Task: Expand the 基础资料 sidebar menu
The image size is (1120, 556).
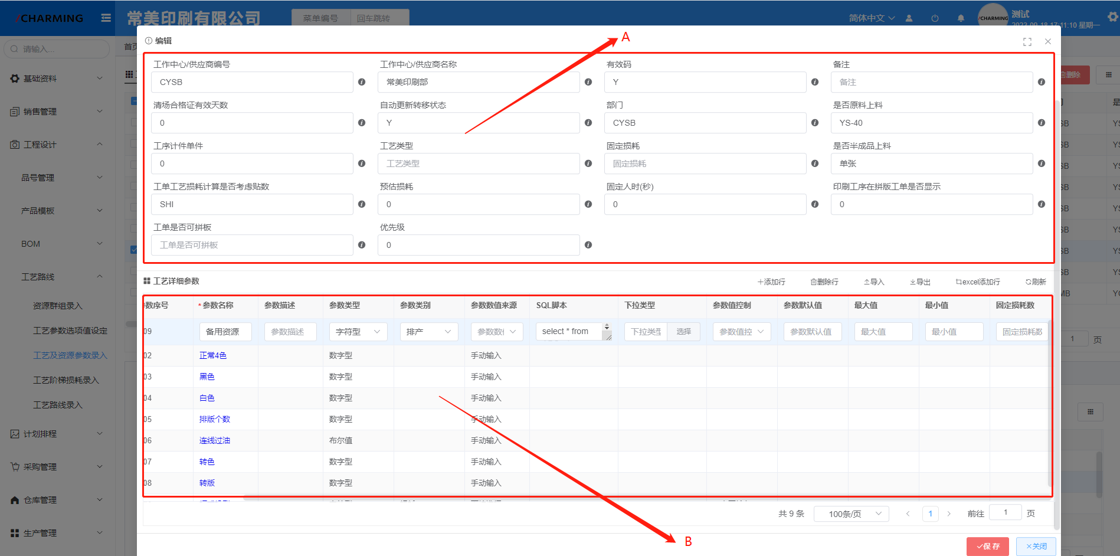Action: point(57,79)
